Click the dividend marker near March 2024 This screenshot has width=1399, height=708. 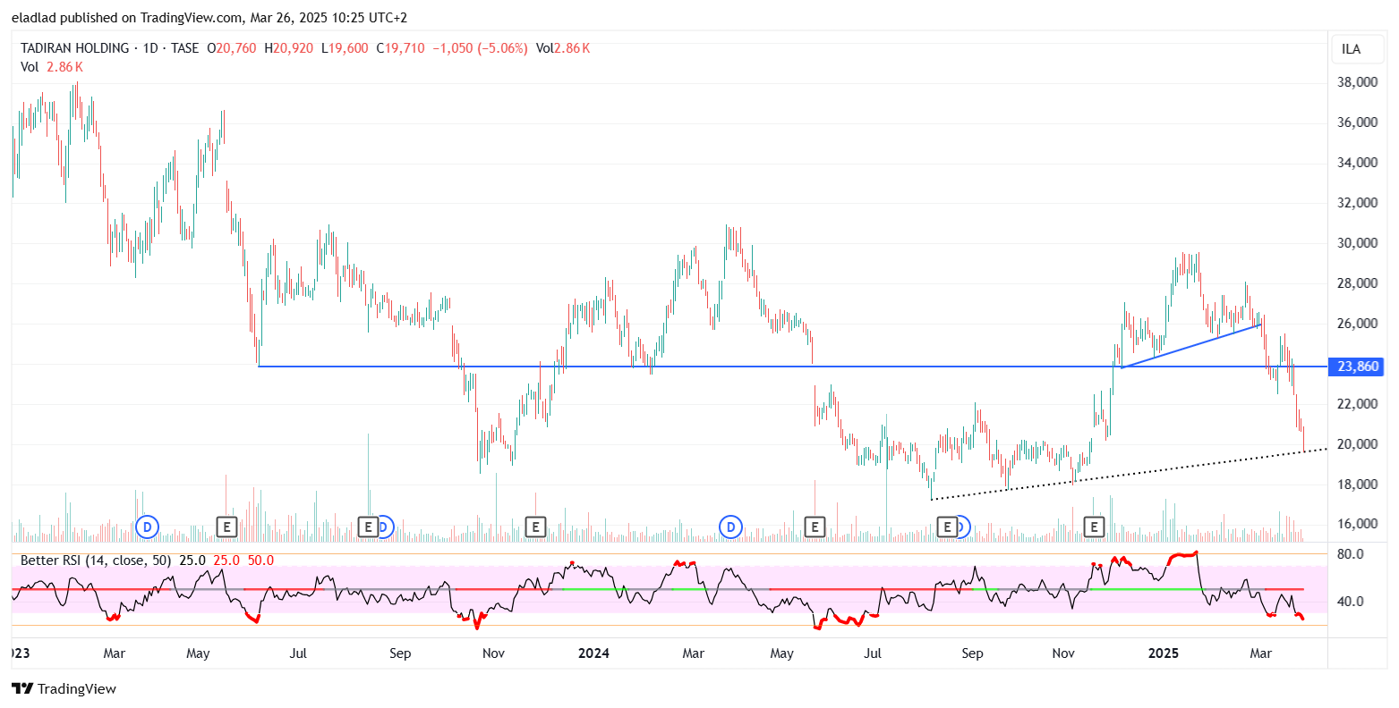pos(731,527)
